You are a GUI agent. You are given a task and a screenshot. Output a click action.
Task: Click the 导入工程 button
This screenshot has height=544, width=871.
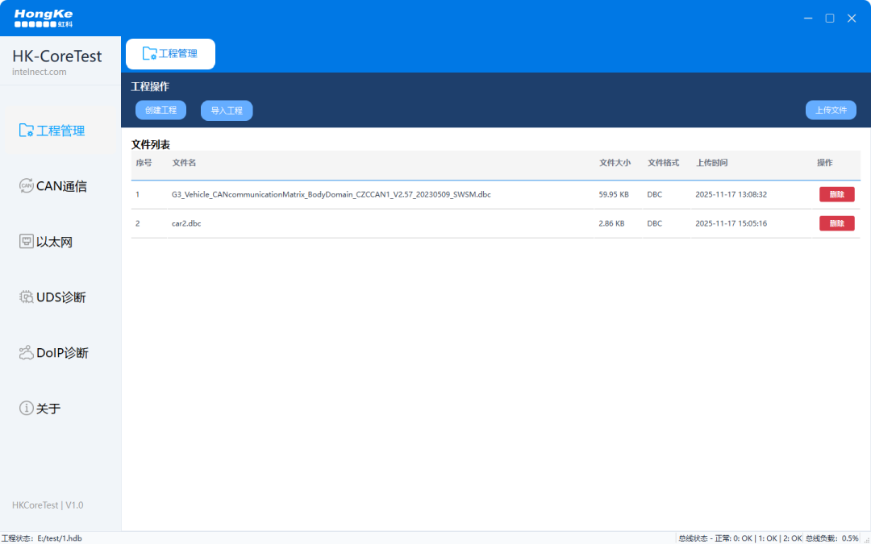point(227,110)
